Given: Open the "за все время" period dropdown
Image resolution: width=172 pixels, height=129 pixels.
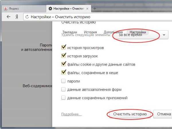Looking at the screenshot, I should 141,35.
